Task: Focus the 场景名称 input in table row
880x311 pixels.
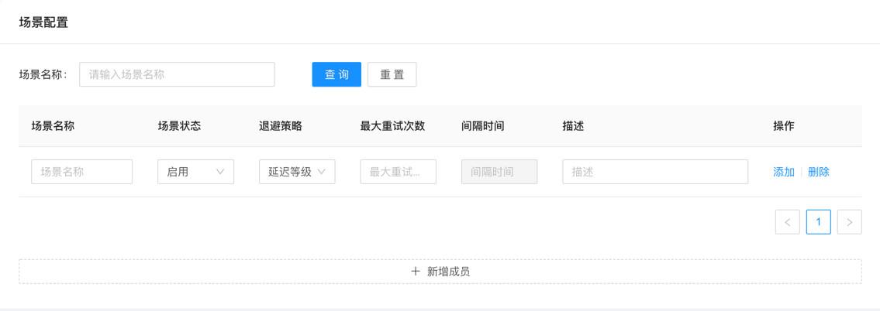Action: pos(81,172)
